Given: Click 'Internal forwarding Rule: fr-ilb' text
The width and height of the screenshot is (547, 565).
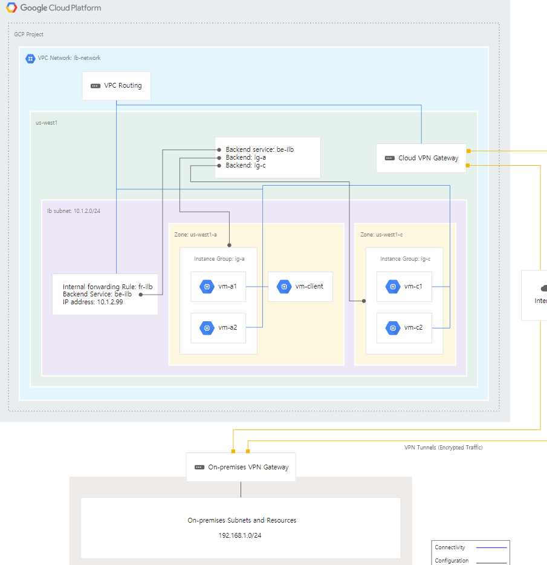Looking at the screenshot, I should [x=108, y=287].
